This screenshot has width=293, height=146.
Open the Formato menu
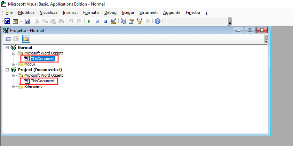click(91, 12)
